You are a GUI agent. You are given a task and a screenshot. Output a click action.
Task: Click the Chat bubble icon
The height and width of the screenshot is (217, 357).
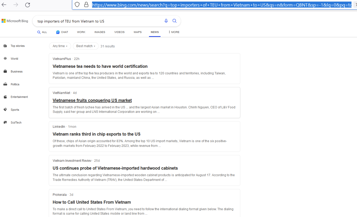click(x=58, y=32)
